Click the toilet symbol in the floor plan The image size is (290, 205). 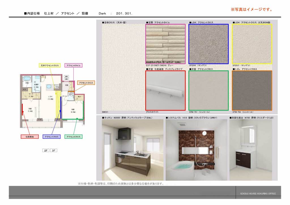click(x=71, y=95)
